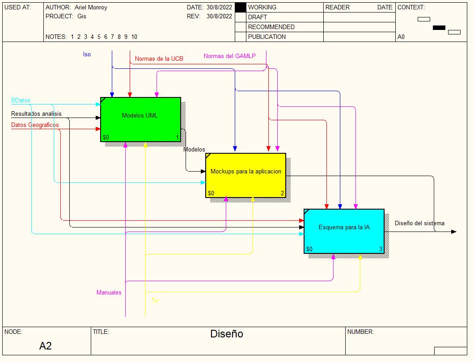Viewport: 474px width, 362px height.
Task: Click the Normas de la UCB label
Action: [x=159, y=59]
